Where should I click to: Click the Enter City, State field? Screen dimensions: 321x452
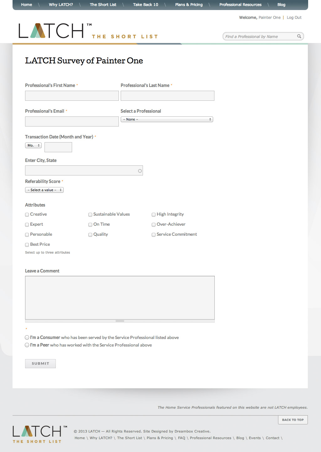pyautogui.click(x=84, y=170)
